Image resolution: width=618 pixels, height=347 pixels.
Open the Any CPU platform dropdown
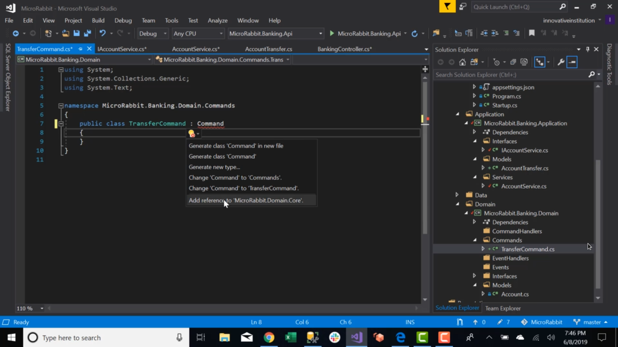(198, 33)
